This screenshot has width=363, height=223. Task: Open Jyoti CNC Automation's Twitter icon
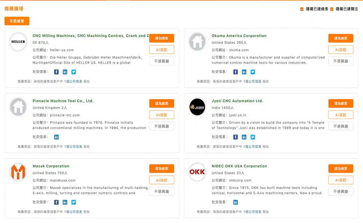pyautogui.click(x=253, y=137)
